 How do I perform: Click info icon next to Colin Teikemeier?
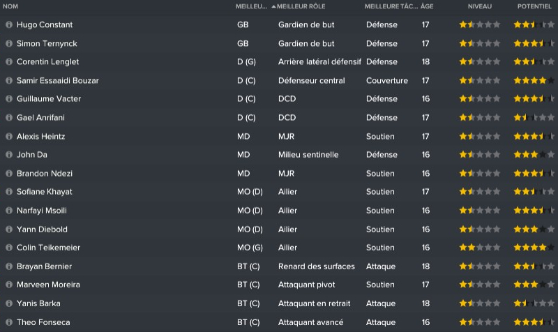9,248
